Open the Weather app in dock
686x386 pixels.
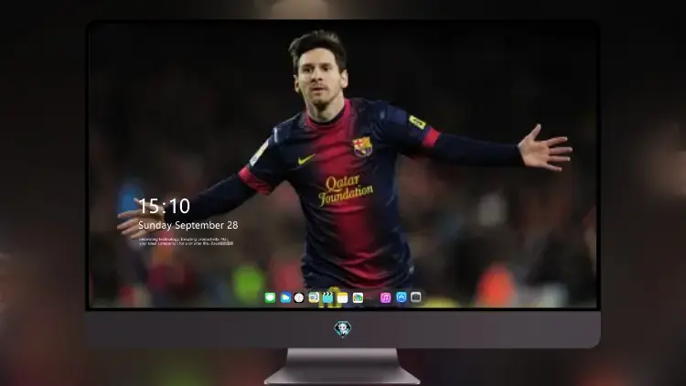click(285, 297)
